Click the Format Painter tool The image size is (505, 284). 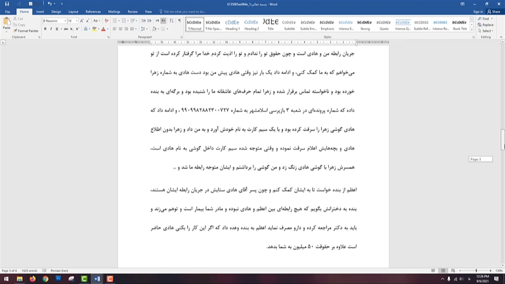(26, 31)
